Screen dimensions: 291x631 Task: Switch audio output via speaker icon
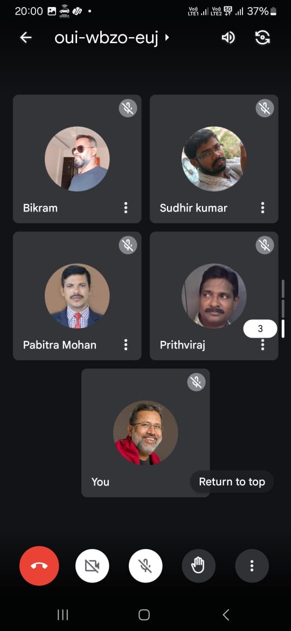(228, 38)
